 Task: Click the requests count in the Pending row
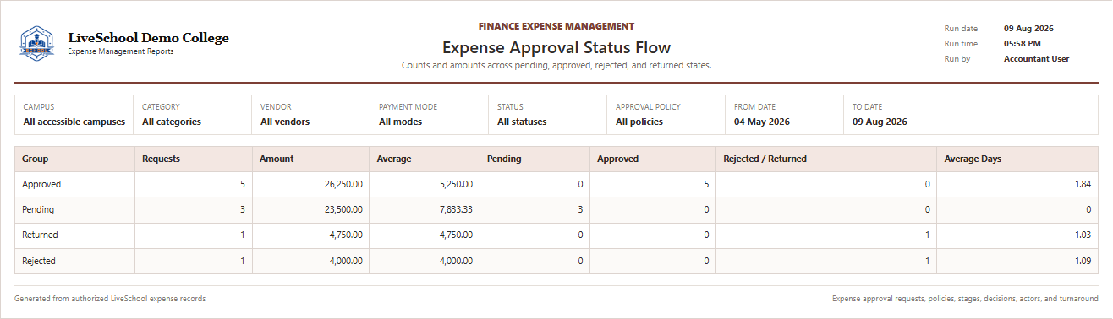[x=242, y=209]
